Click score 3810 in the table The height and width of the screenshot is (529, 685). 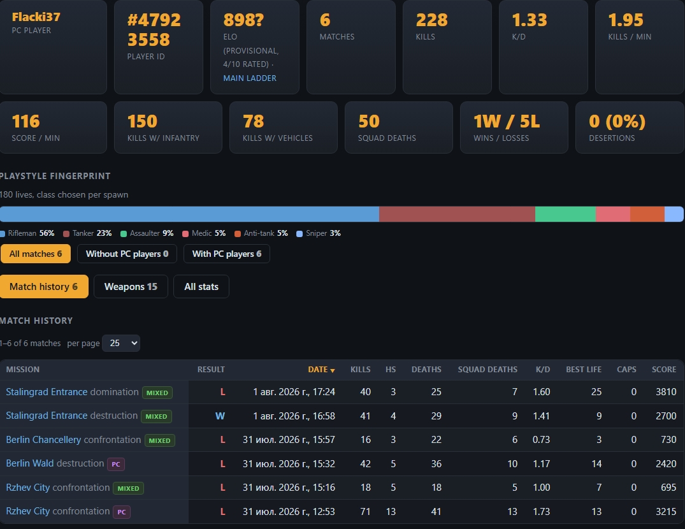coord(666,392)
